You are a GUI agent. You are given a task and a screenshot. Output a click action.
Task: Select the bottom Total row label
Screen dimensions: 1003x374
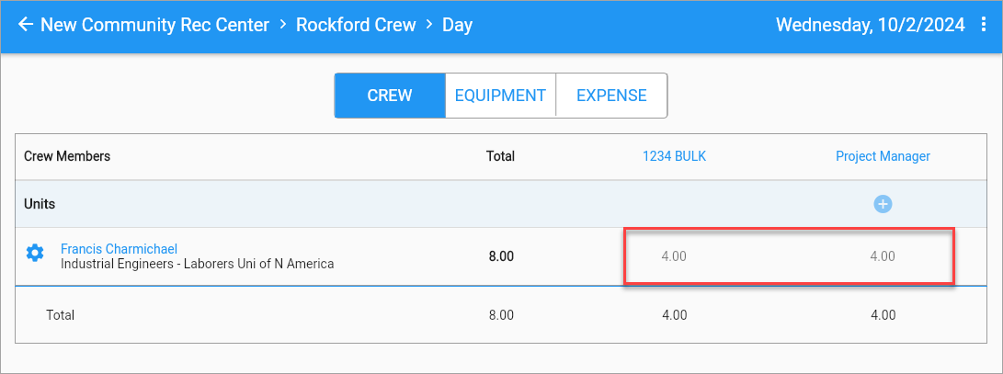[60, 314]
